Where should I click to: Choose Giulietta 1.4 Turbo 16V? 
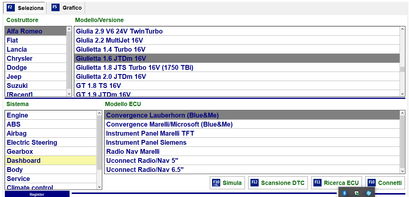tap(237, 49)
